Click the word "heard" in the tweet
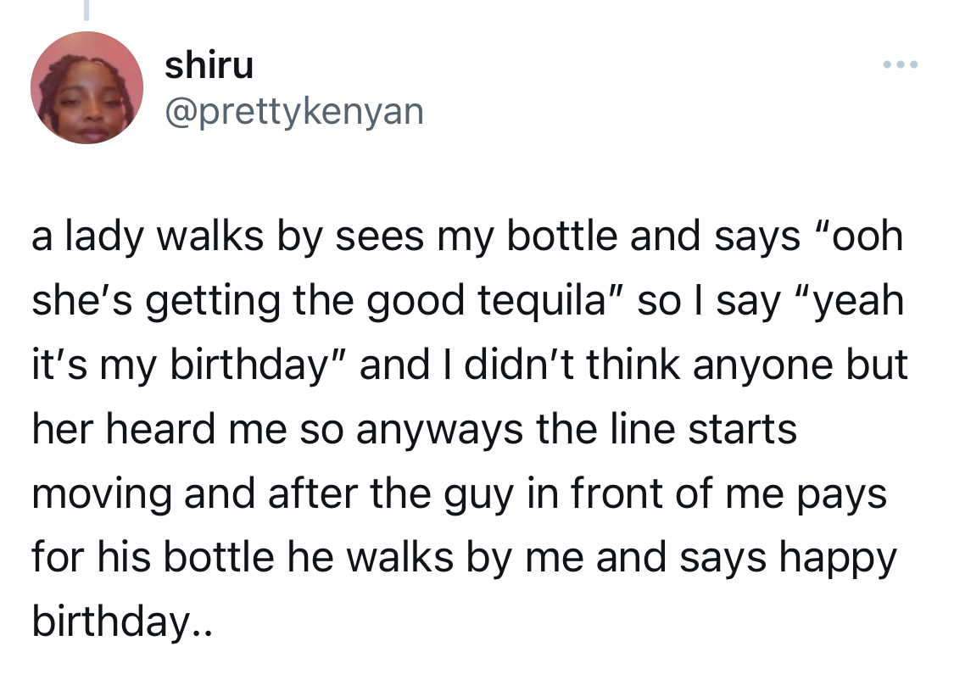The width and height of the screenshot is (954, 691). pos(160,429)
